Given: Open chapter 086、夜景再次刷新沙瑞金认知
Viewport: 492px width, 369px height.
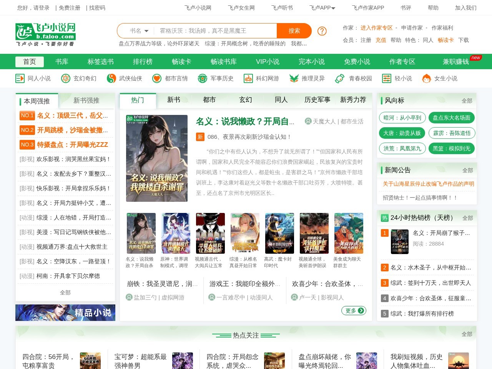Looking at the screenshot, I should point(249,137).
